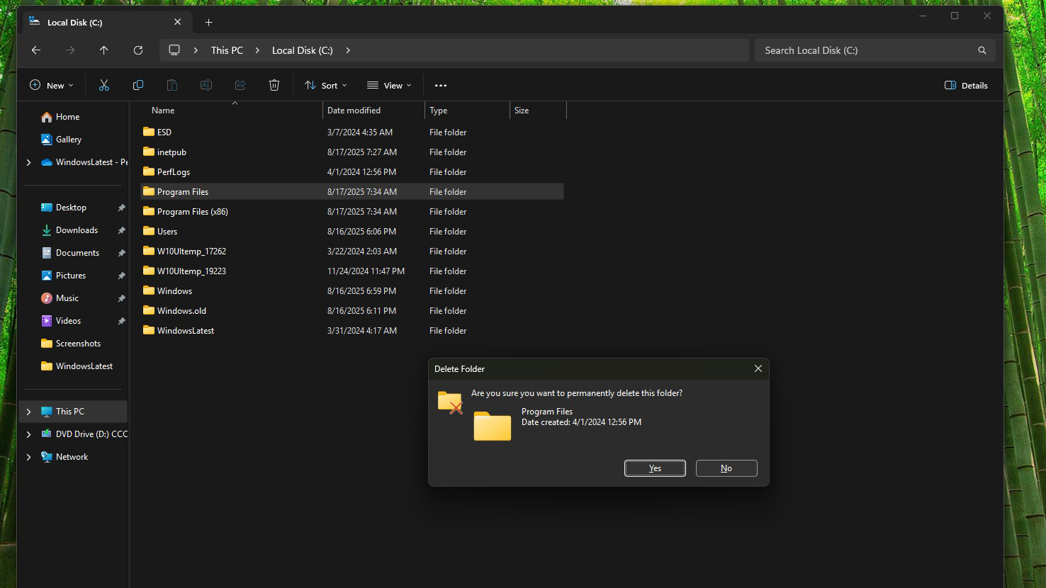Open the View dropdown menu

(389, 85)
